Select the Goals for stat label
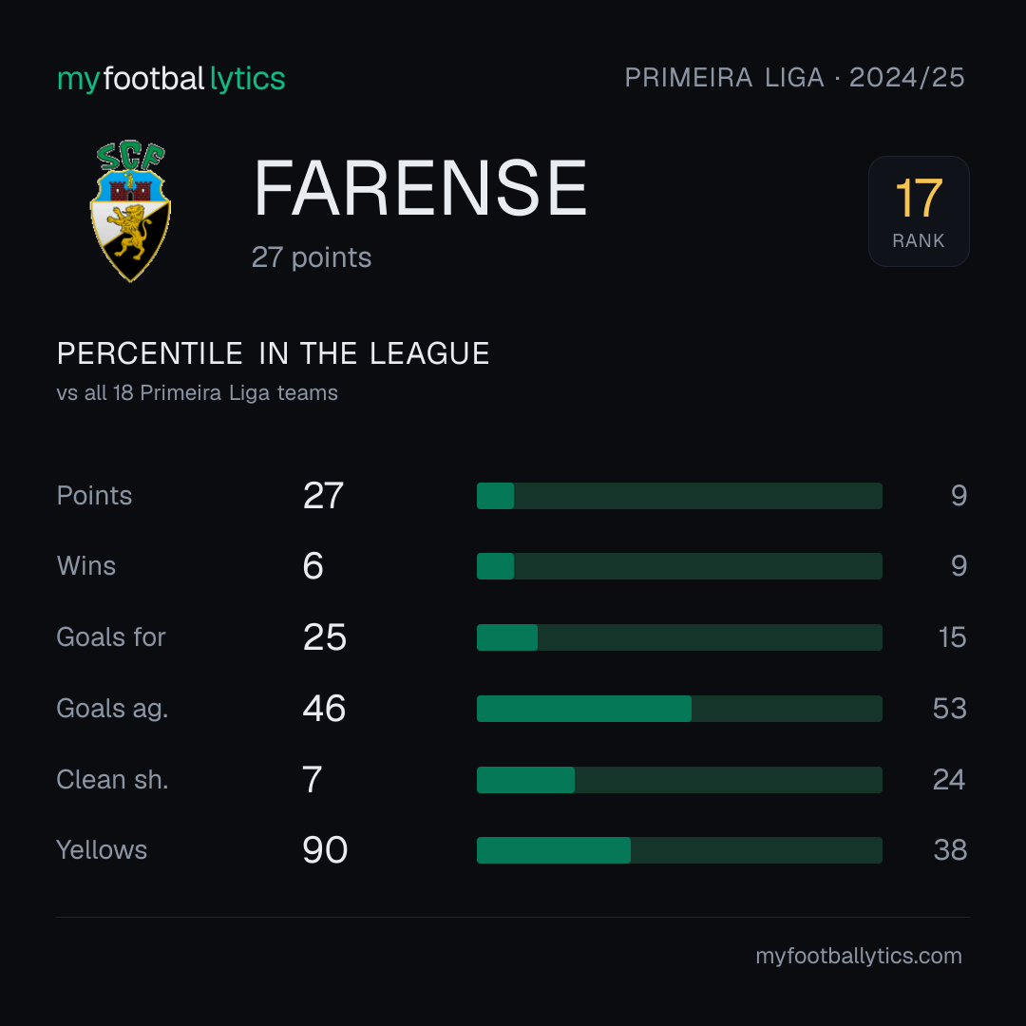Image resolution: width=1026 pixels, height=1026 pixels. pos(111,637)
